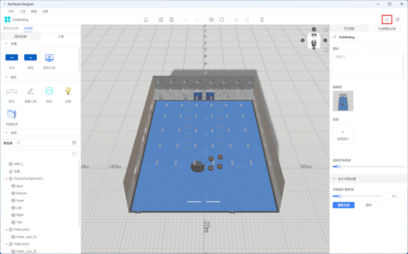
Task: Click the 删除 button
Action: click(369, 205)
